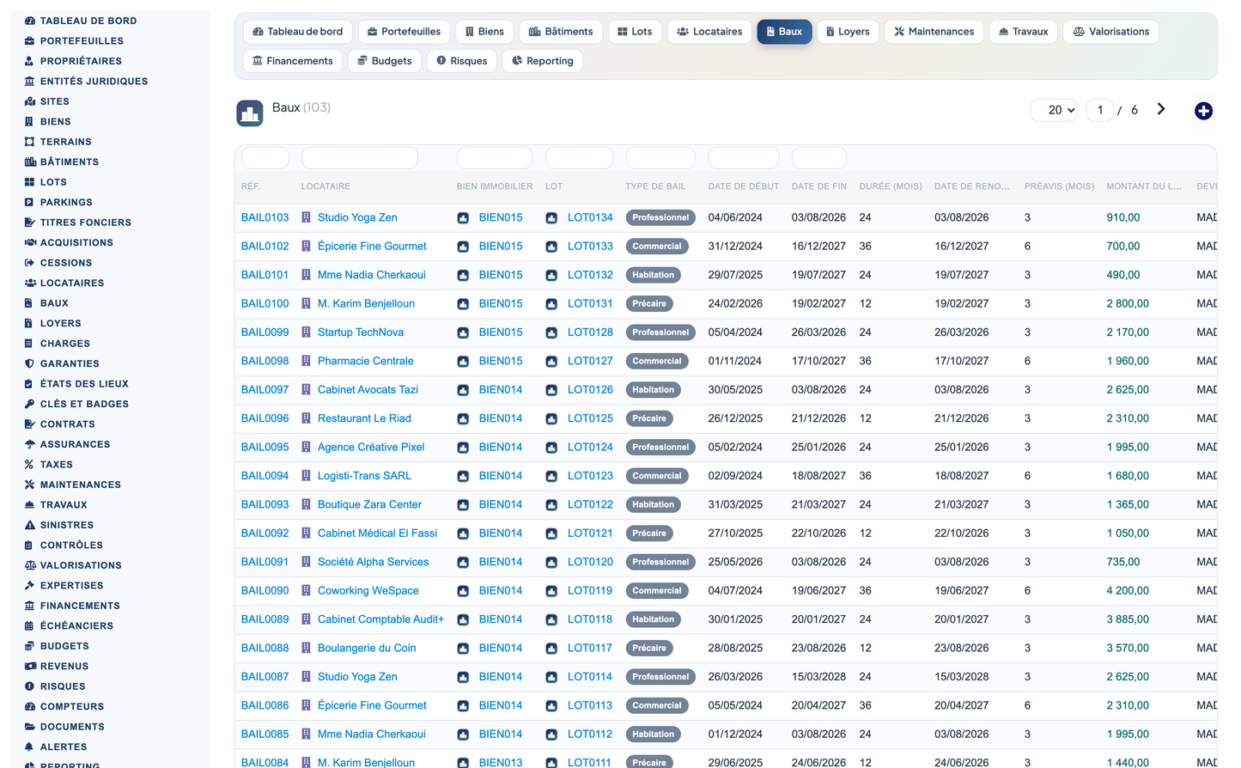The image size is (1241, 768).
Task: Click the Expertises gavel icon
Action: tap(30, 586)
